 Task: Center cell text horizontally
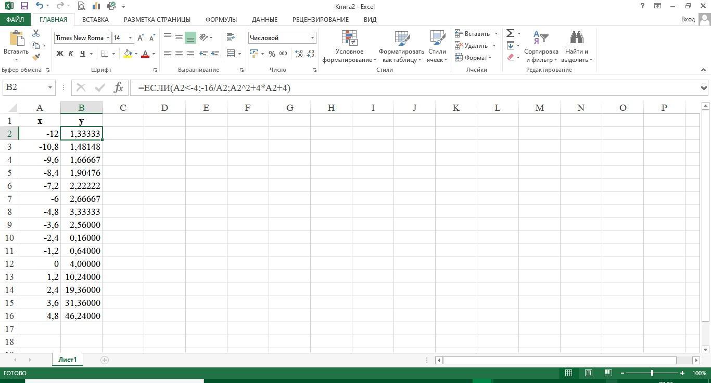click(x=179, y=54)
